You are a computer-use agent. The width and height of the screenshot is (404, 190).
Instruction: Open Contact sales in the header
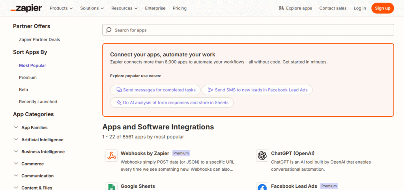333,8
